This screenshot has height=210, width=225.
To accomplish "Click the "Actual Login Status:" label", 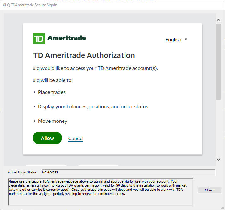I will [23, 172].
